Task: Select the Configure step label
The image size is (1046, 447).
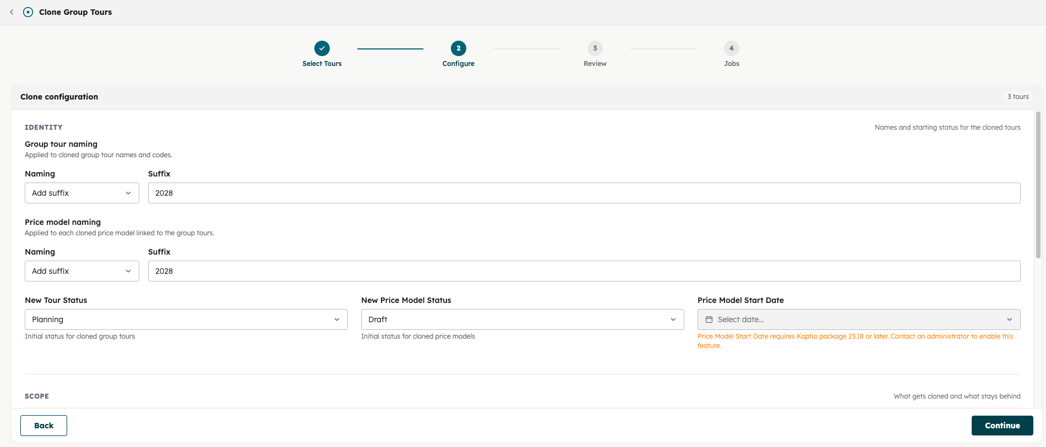Action: point(459,64)
